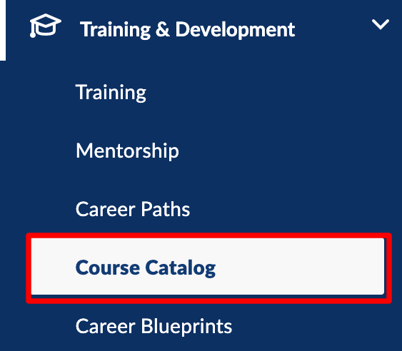Choose the Mentorship submenu link

pos(127,151)
